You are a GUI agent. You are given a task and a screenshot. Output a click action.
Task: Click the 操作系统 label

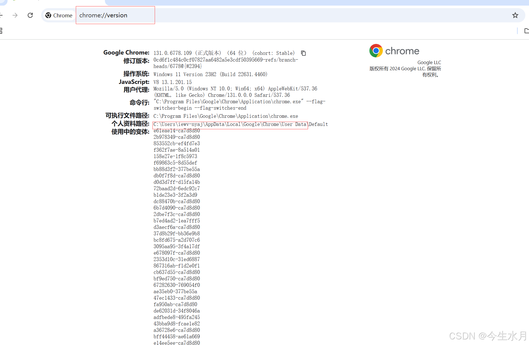click(x=136, y=74)
